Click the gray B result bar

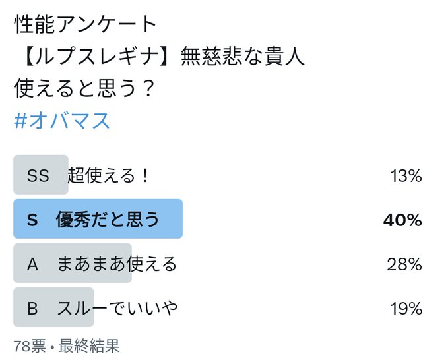coord(53,307)
